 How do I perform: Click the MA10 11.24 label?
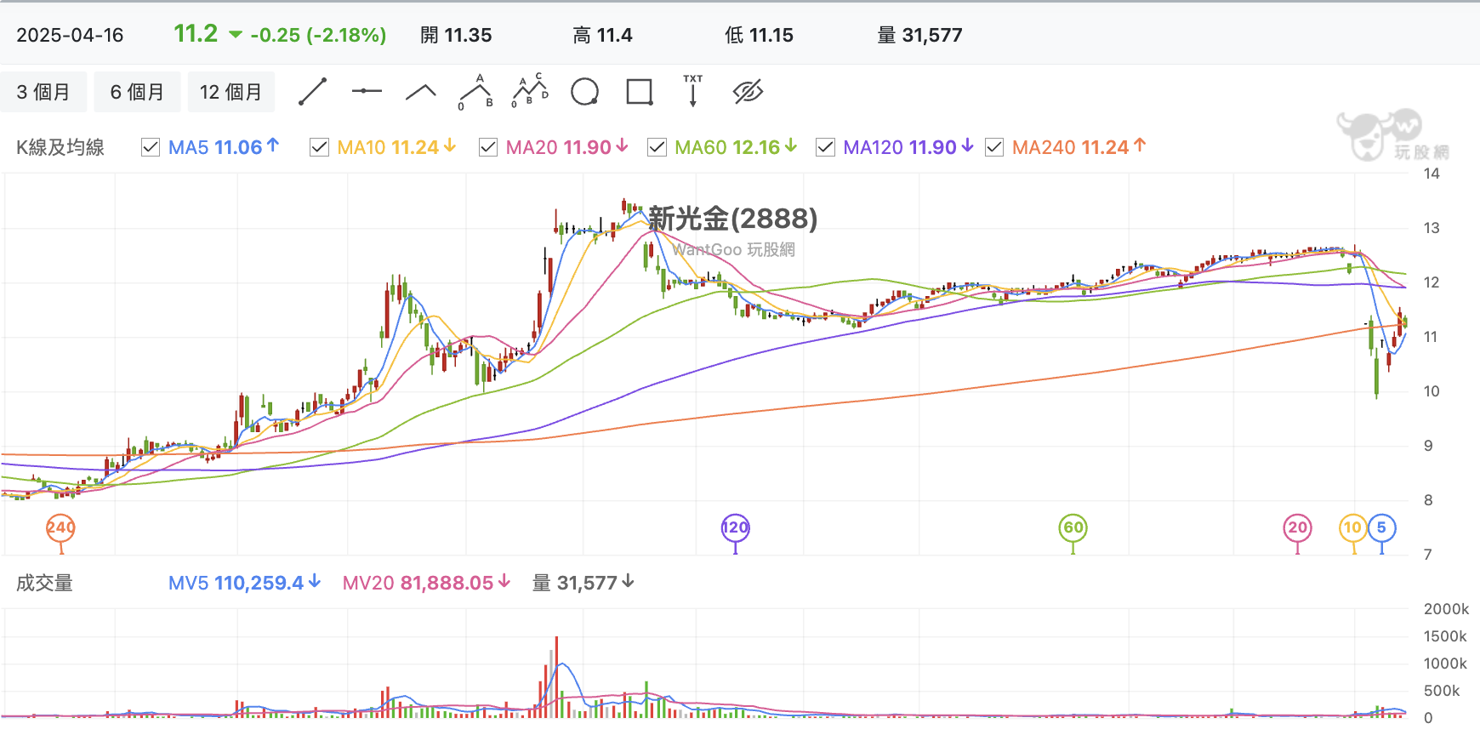[396, 147]
